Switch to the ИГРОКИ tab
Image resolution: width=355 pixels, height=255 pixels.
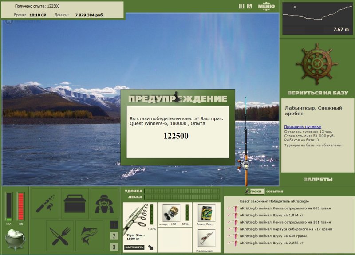(256, 192)
